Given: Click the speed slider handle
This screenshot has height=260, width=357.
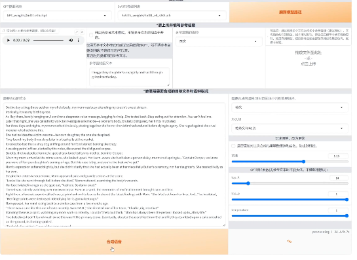Looking at the screenshot, I should [303, 162].
